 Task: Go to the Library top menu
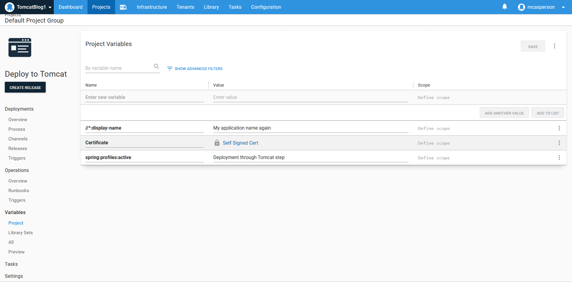tap(211, 7)
